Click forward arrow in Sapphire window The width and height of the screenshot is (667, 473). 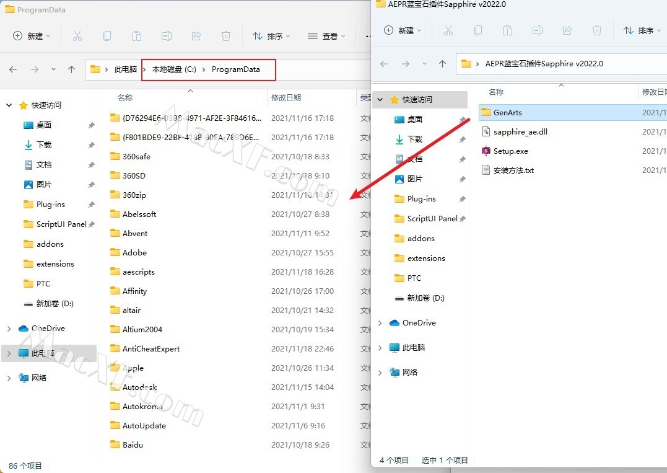pos(406,64)
